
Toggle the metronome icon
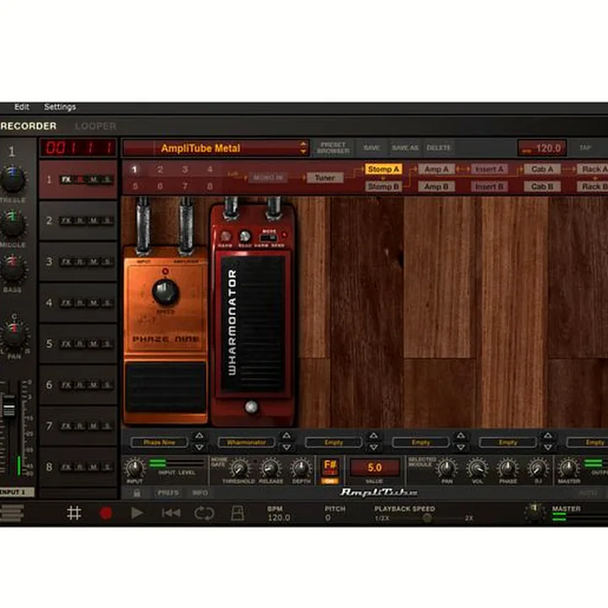tap(237, 513)
